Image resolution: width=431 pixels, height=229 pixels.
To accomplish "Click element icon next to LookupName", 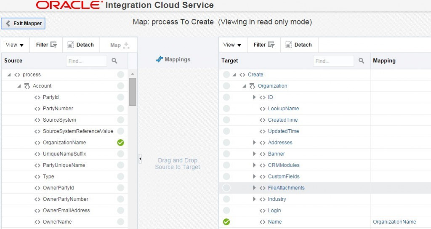I will pos(263,109).
